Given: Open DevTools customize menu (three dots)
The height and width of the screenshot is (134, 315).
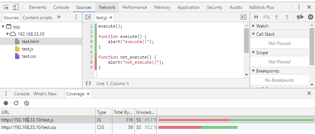Looking at the screenshot, I should (299, 7).
